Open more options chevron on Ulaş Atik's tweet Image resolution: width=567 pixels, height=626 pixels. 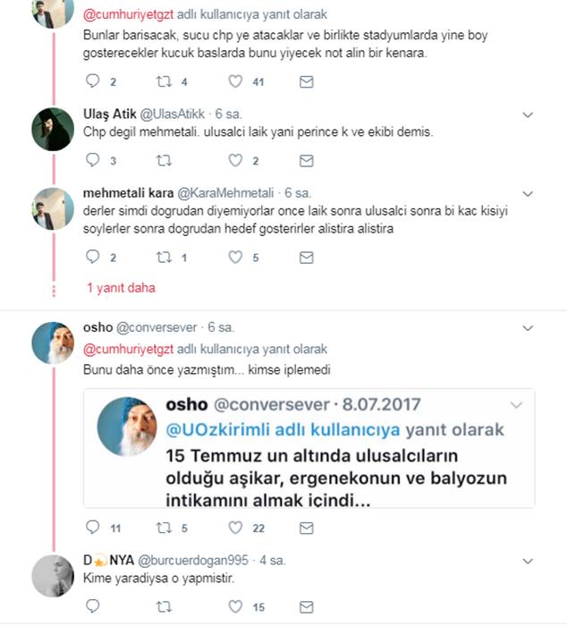click(x=528, y=115)
